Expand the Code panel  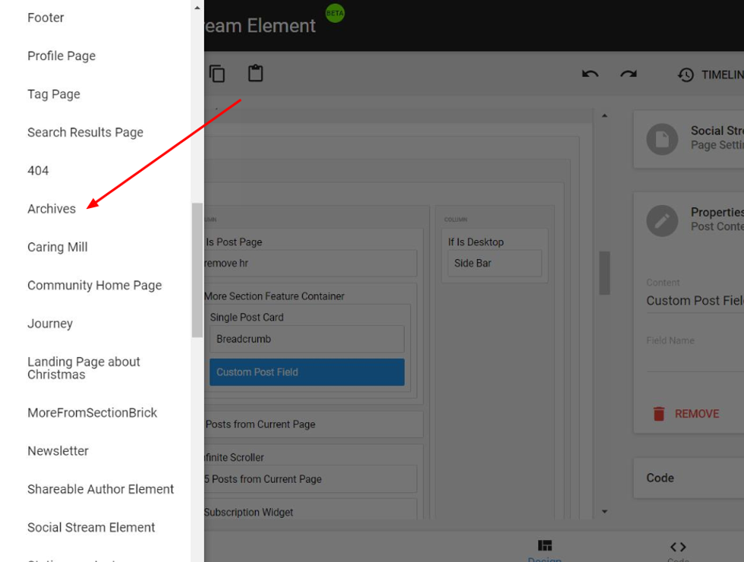coord(687,478)
